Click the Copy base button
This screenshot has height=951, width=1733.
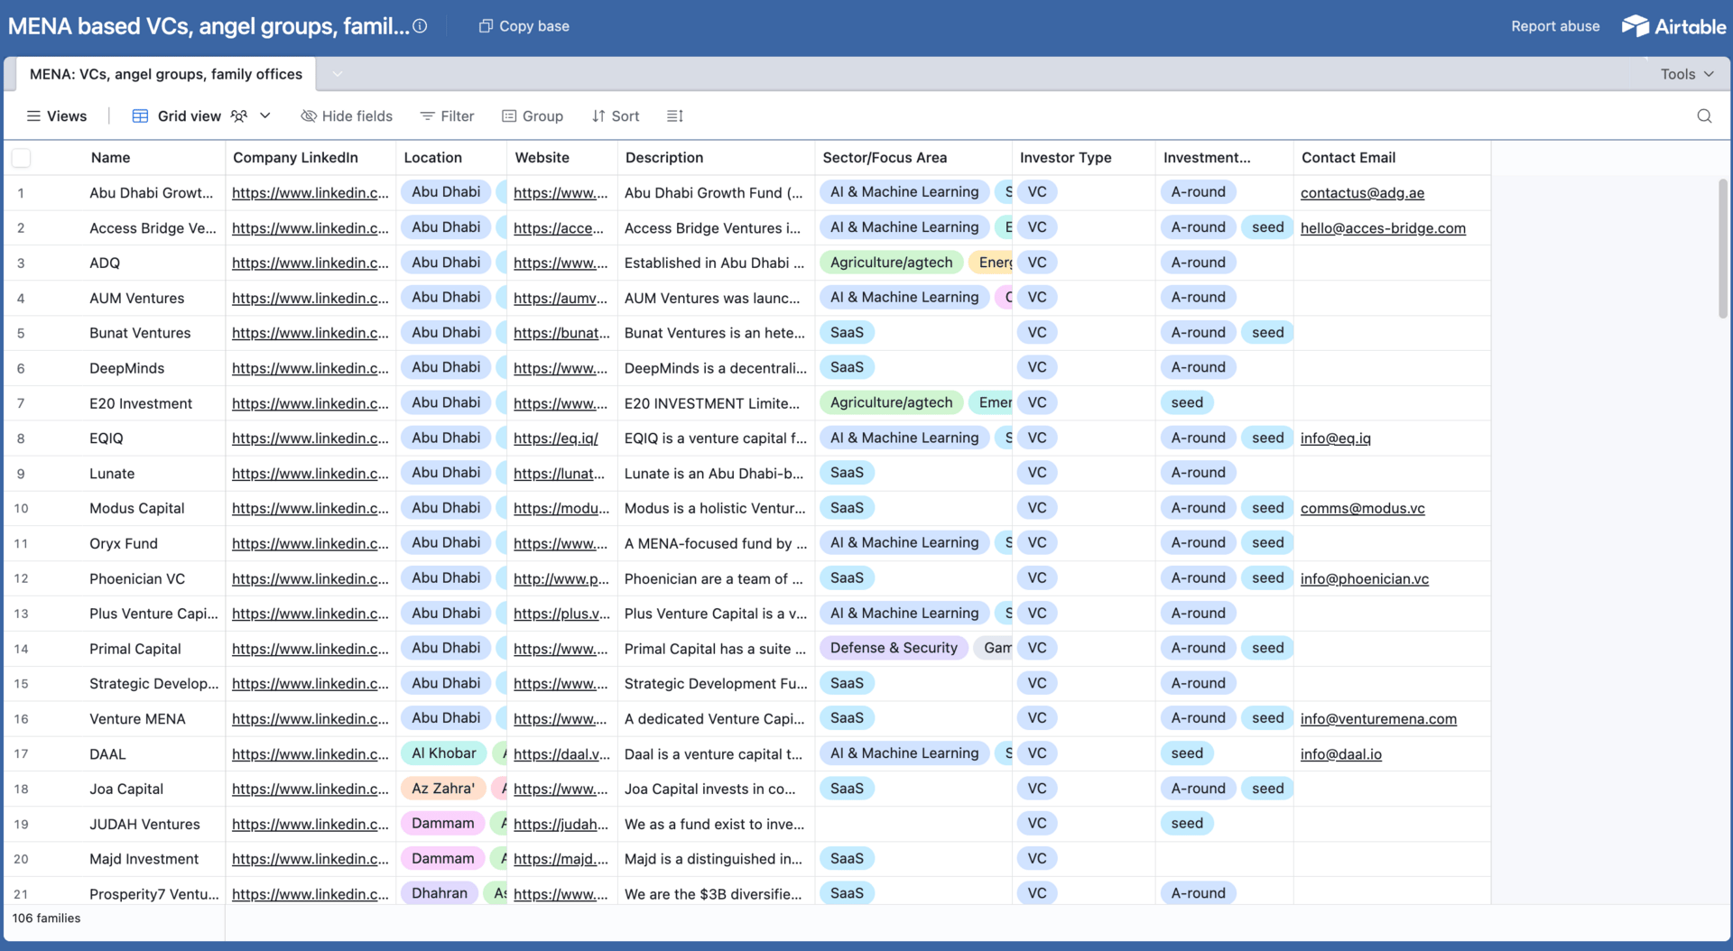pos(524,26)
